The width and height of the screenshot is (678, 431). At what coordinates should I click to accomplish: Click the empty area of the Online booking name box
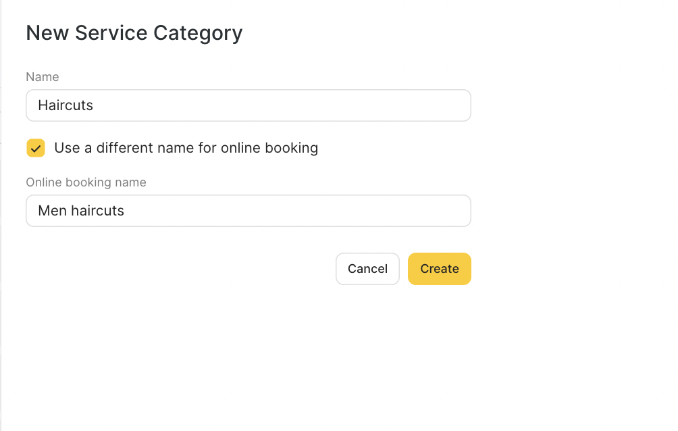pos(304,211)
